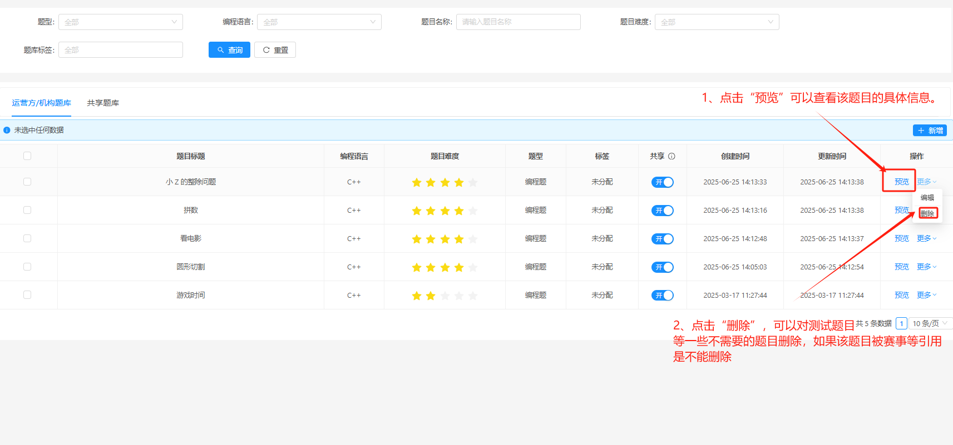
Task: Open 更多 menu for 看电影 row
Action: (926, 238)
